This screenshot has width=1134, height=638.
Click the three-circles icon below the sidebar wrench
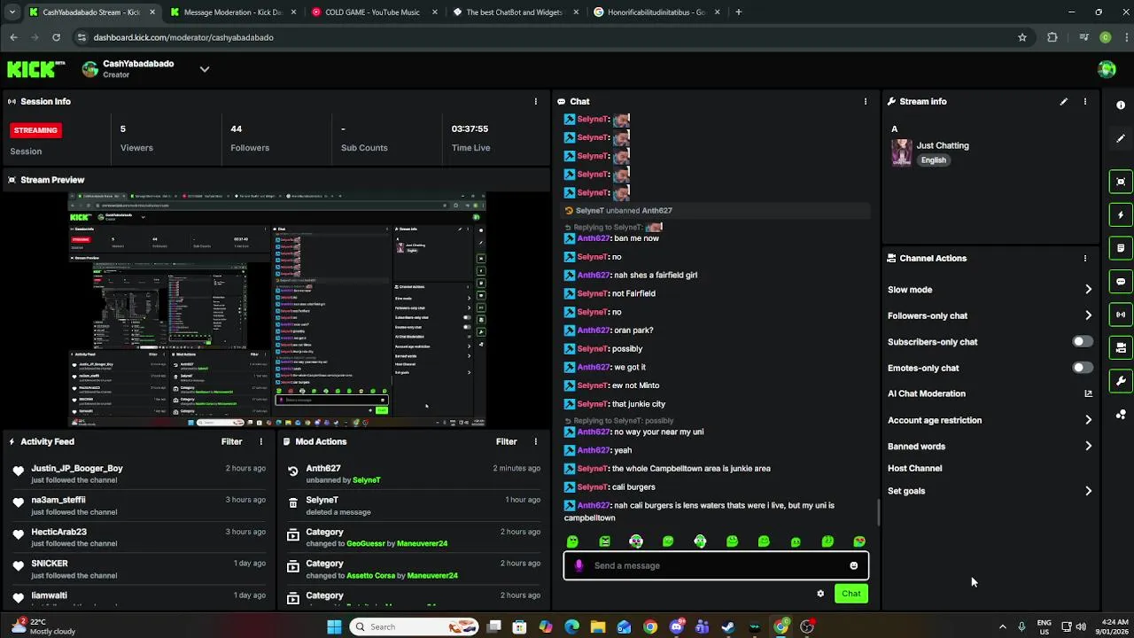point(1121,414)
